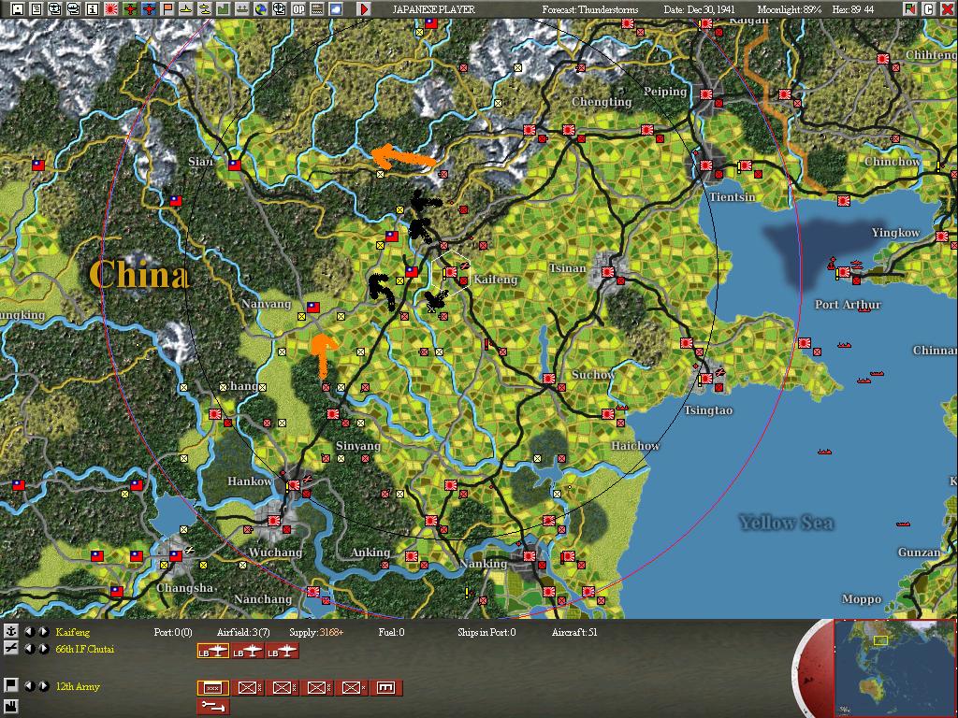Click the Forecast: Thunderstorms status text
Screen dimensions: 958x718
pyautogui.click(x=590, y=9)
